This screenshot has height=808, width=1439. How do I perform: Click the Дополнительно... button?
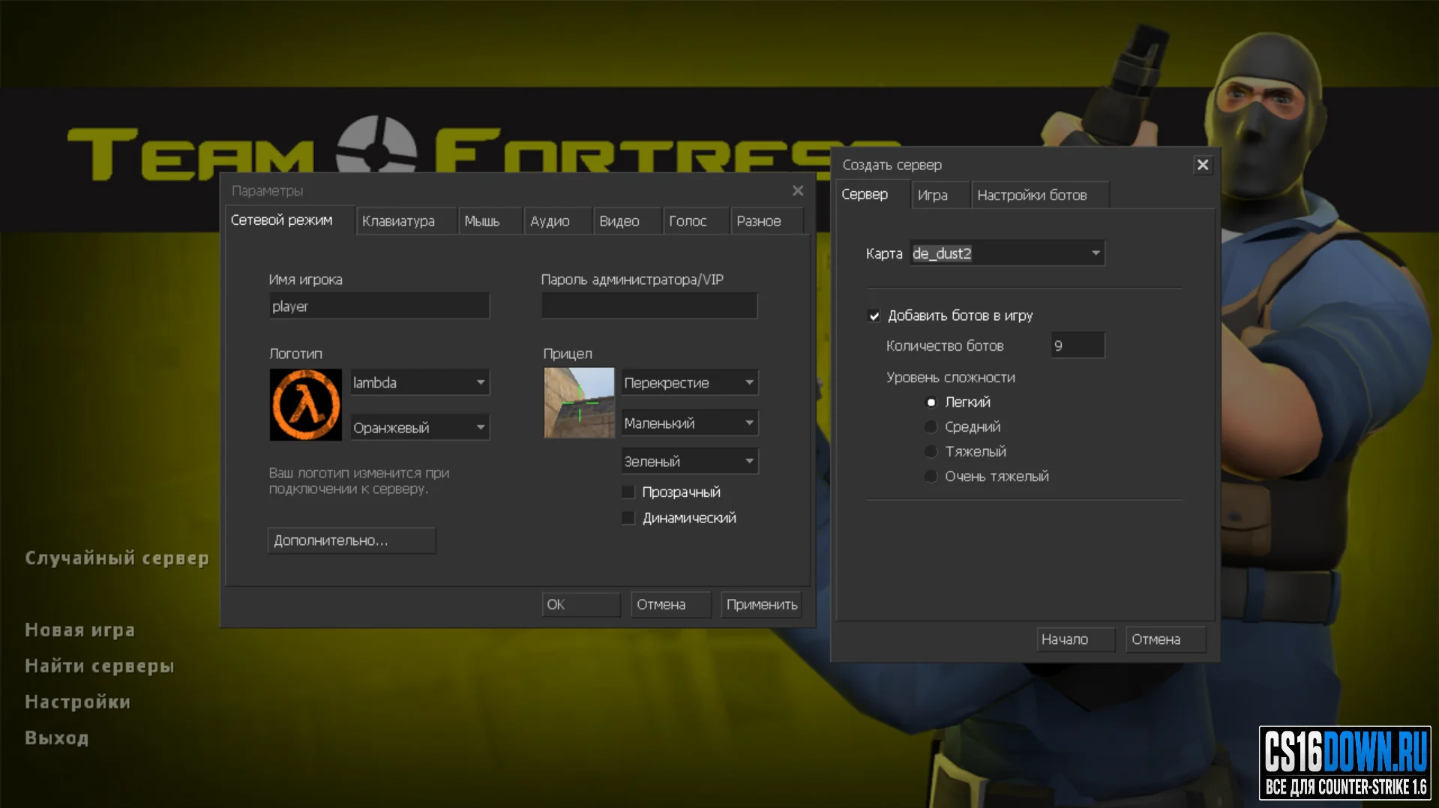(352, 541)
